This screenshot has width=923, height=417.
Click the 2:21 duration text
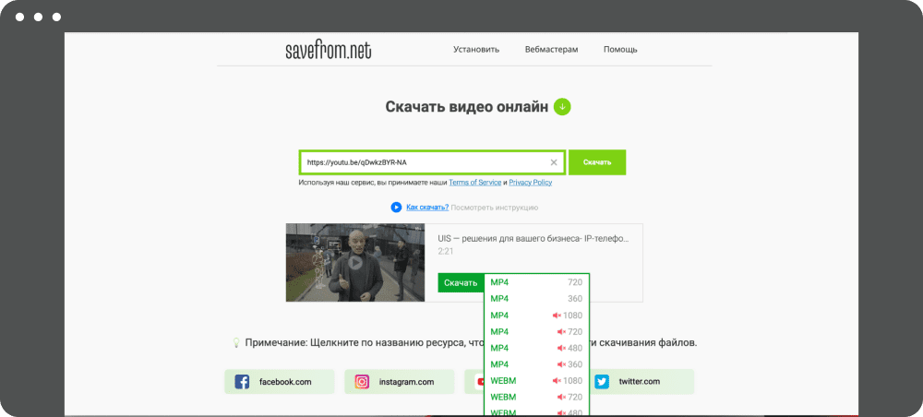coord(446,252)
